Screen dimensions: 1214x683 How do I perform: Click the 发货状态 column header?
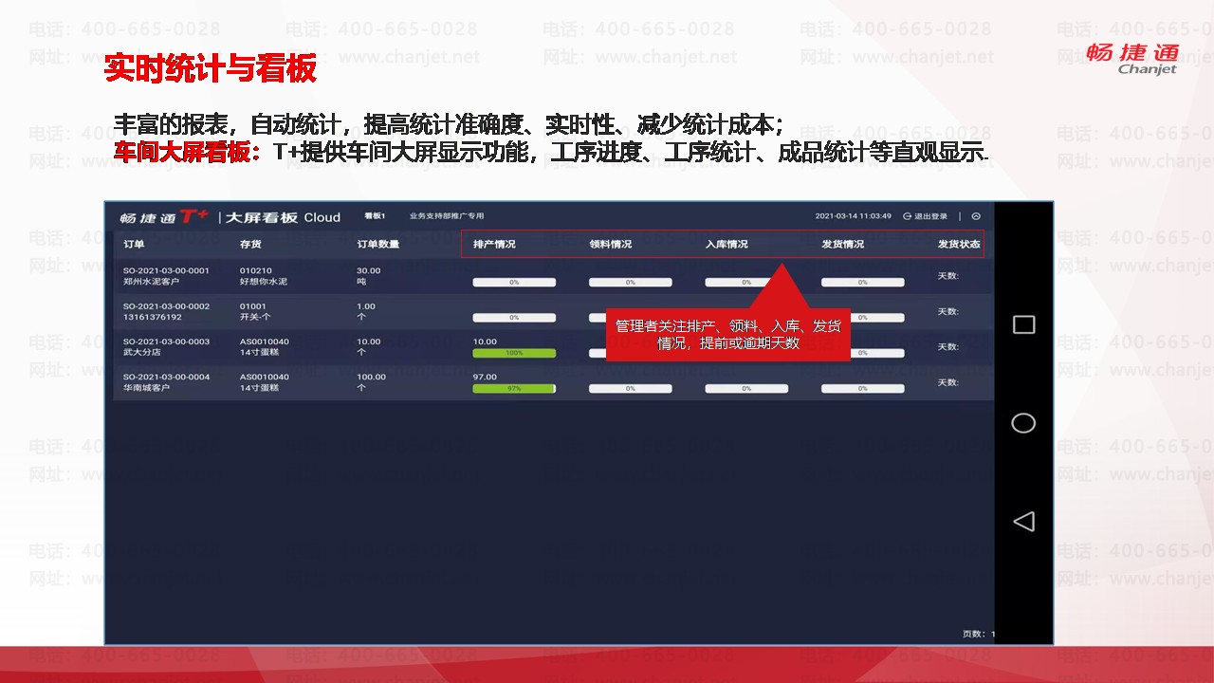[x=959, y=245]
